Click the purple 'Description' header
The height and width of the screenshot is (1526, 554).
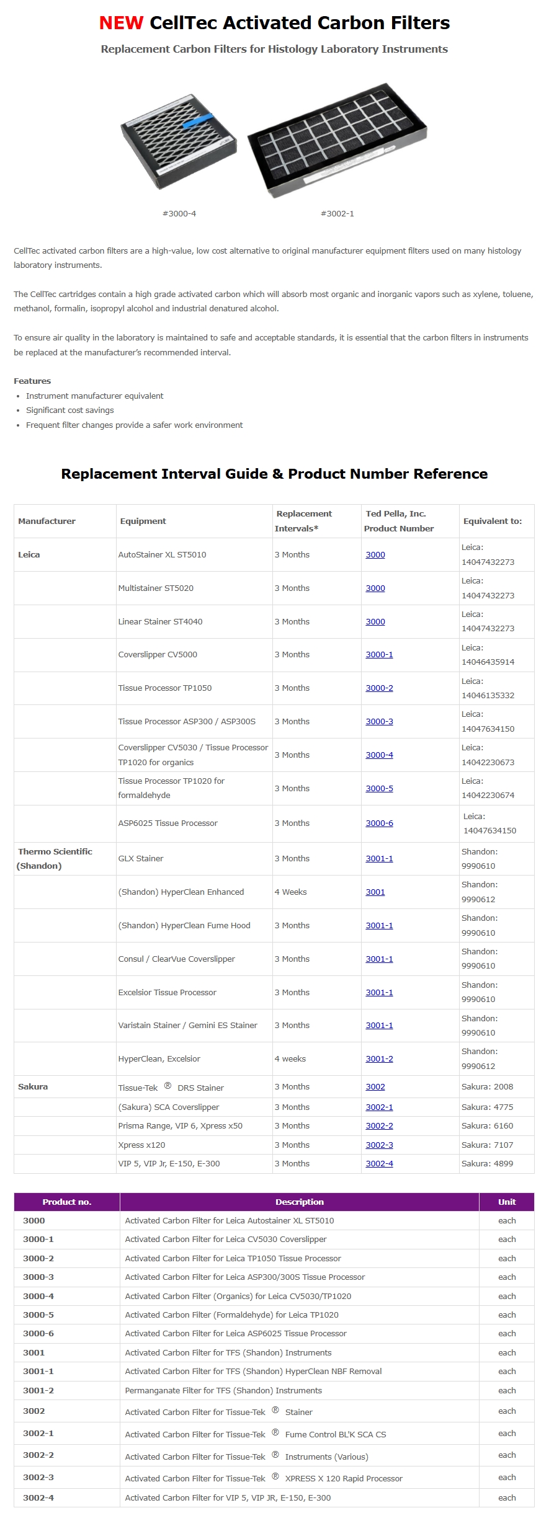(x=300, y=1202)
